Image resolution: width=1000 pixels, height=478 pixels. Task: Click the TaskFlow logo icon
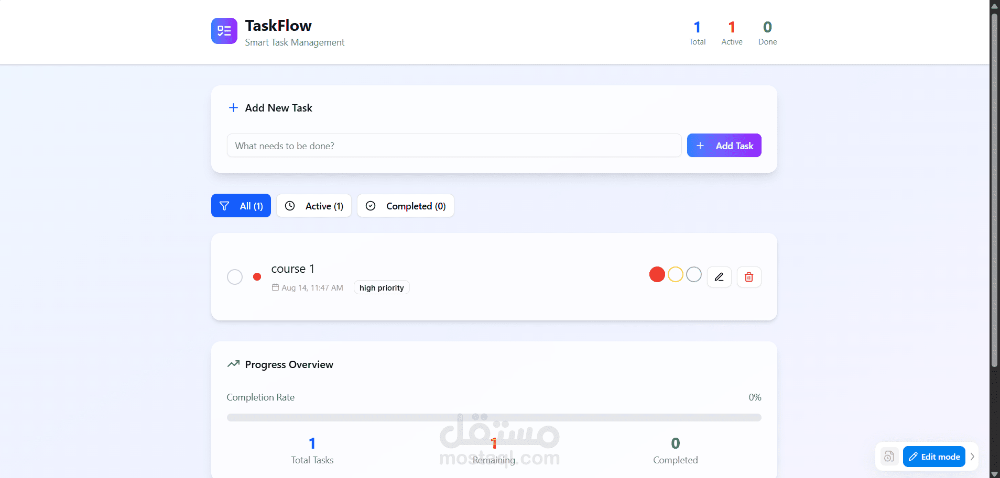point(224,30)
